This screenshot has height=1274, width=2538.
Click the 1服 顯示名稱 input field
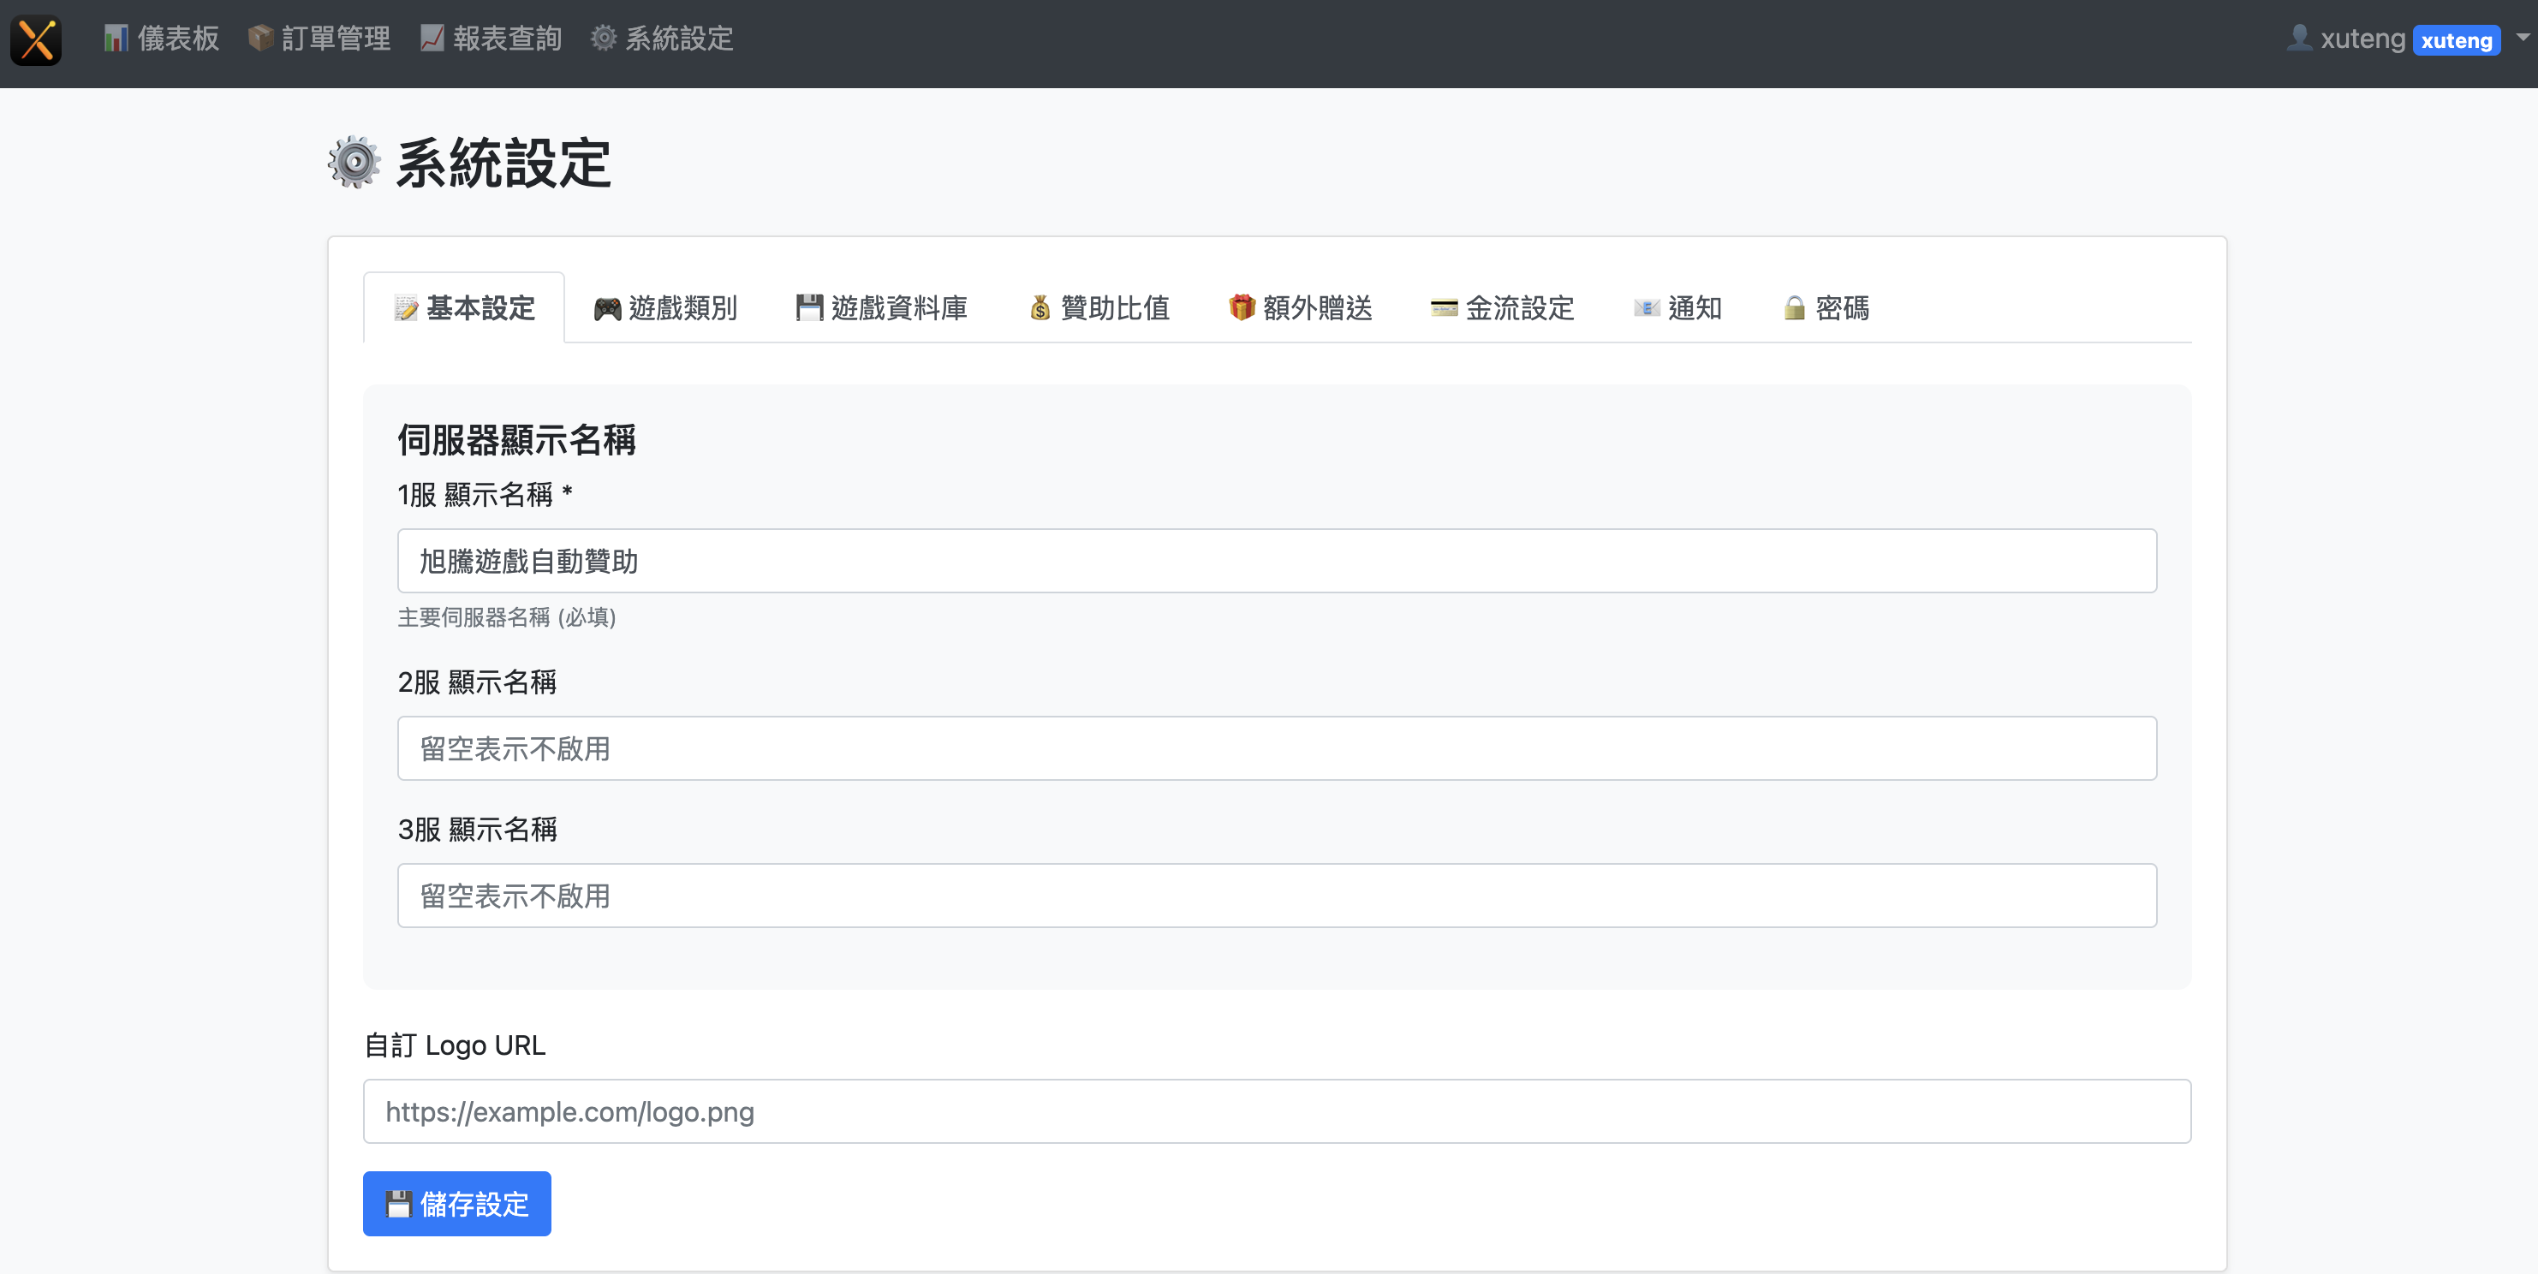pyautogui.click(x=1276, y=561)
